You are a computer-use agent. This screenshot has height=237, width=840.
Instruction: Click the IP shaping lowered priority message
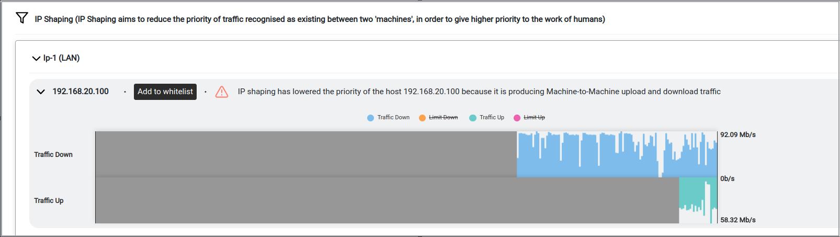point(479,92)
